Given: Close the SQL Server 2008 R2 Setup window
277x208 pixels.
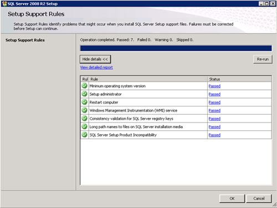Looking at the screenshot, I should coord(273,3).
